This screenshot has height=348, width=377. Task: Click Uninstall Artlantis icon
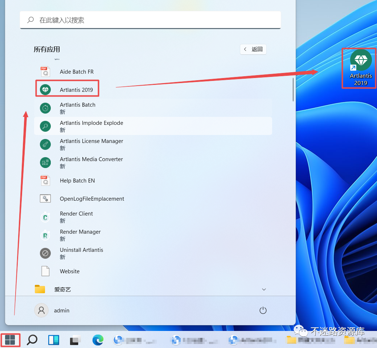45,253
